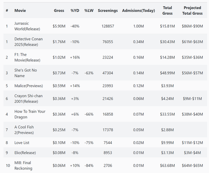Image resolution: width=209 pixels, height=173 pixels.
Task: Select the Detective Conan 2025(Release) title
Action: point(28,42)
